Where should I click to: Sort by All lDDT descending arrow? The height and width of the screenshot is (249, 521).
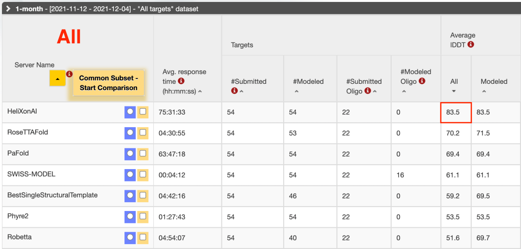[x=454, y=91]
